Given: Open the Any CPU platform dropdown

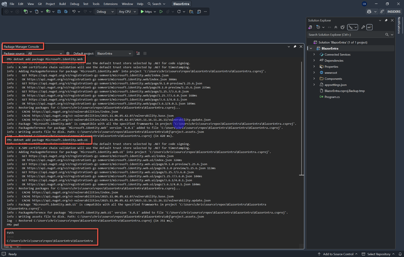Looking at the screenshot, I should point(127,12).
